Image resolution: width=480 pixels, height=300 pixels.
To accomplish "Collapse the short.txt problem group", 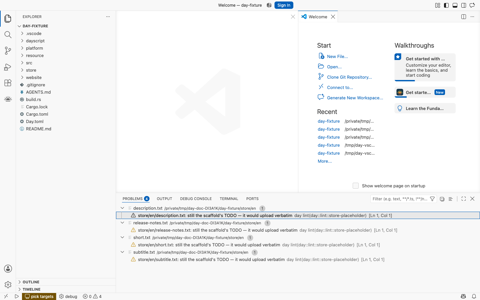I will point(122,237).
